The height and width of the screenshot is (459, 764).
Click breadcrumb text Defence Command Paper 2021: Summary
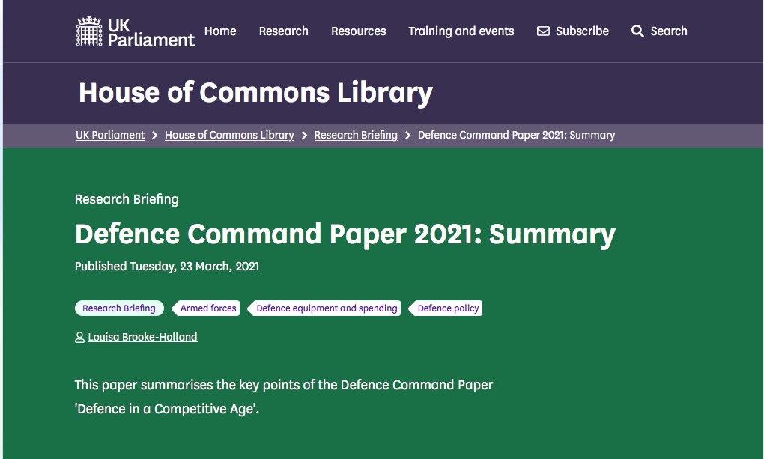pyautogui.click(x=517, y=135)
